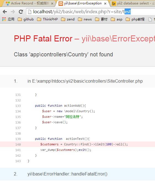Open the php教程 bookmark folder
Viewport: 155px width, 189px height.
pos(135,19)
